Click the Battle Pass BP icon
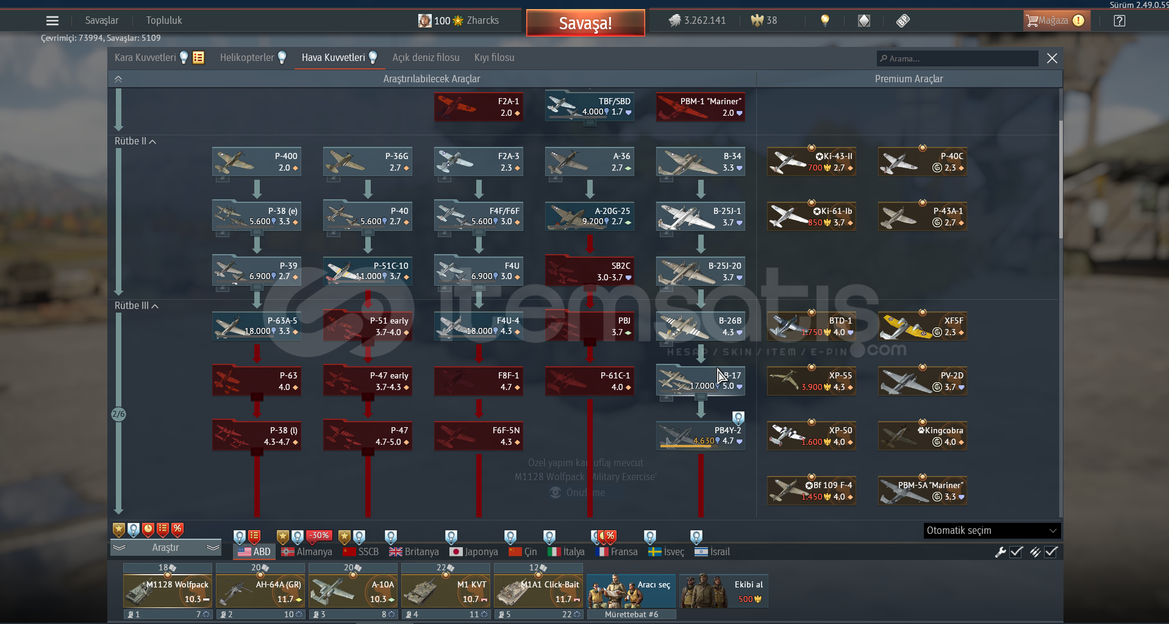Viewport: 1169px width, 624px height. 903,21
